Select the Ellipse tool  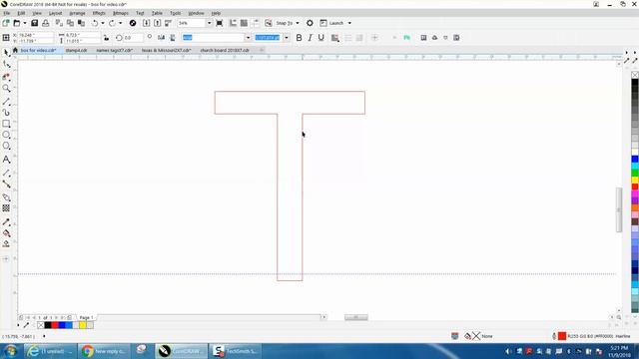pos(7,135)
